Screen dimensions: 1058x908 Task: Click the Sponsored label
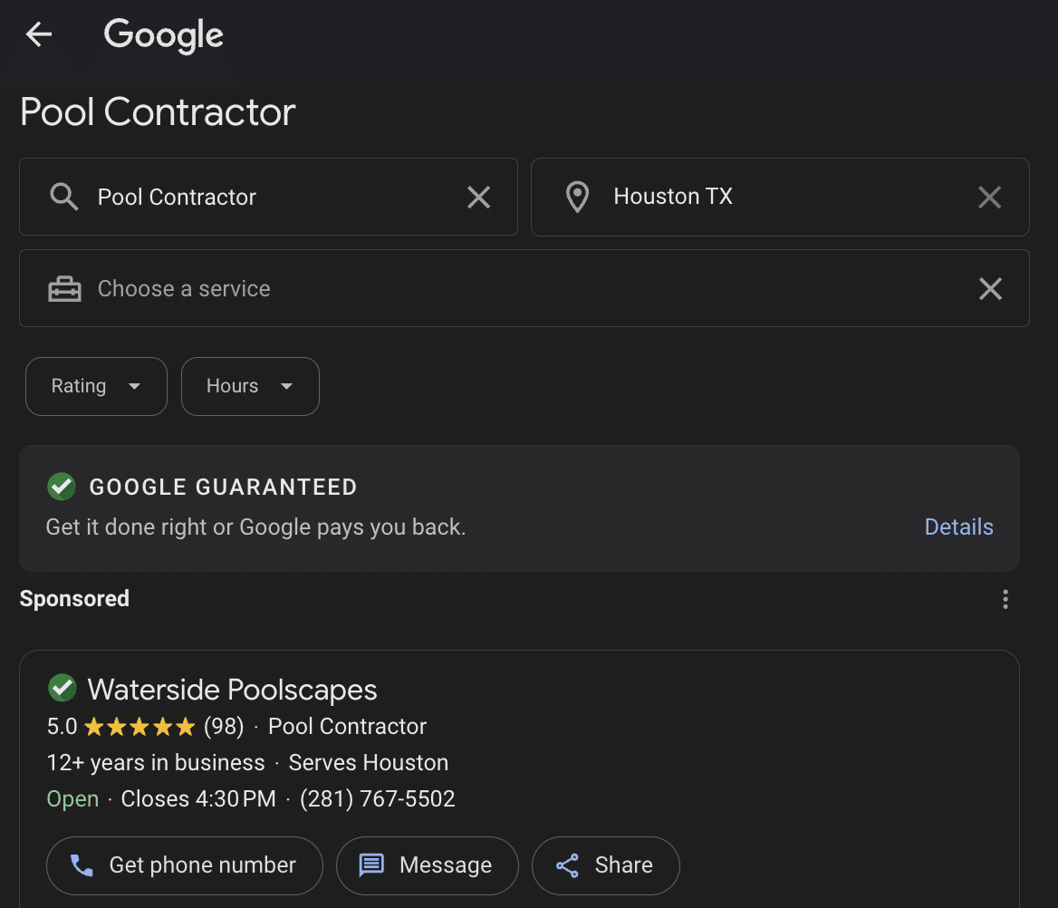(74, 599)
